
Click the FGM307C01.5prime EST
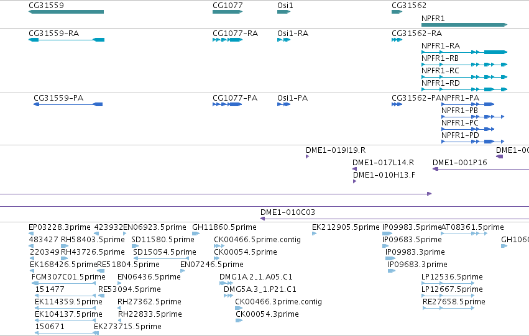click(64, 283)
